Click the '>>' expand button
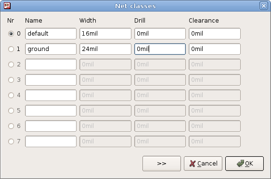 [x=162, y=164]
